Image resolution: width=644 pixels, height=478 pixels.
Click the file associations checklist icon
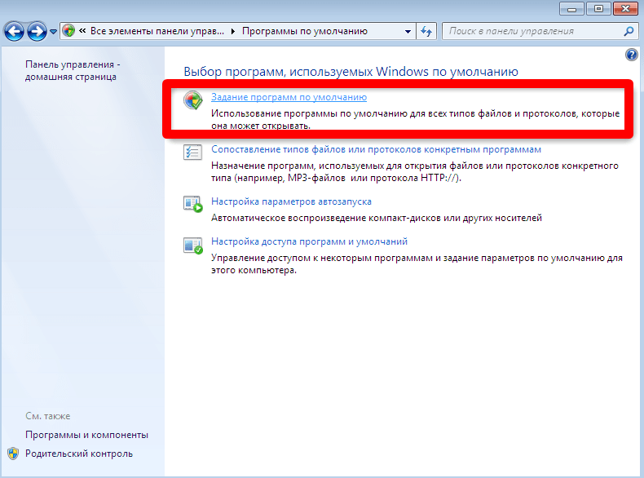(x=192, y=152)
